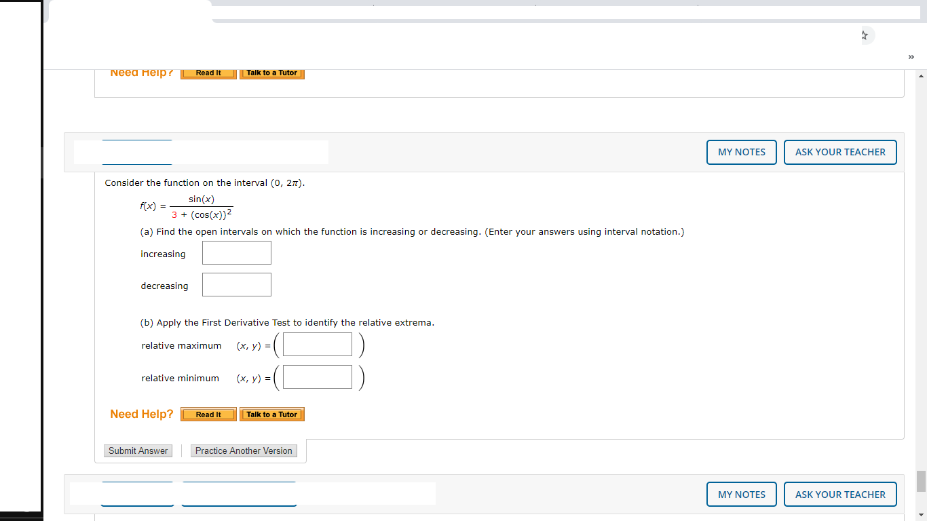927x521 pixels.
Task: Select the relative maximum answer field
Action: (317, 344)
